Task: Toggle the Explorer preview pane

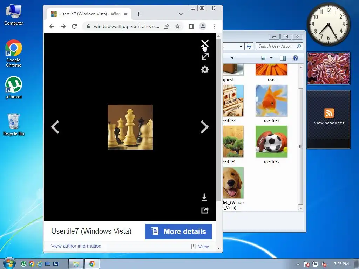Action: tap(283, 58)
